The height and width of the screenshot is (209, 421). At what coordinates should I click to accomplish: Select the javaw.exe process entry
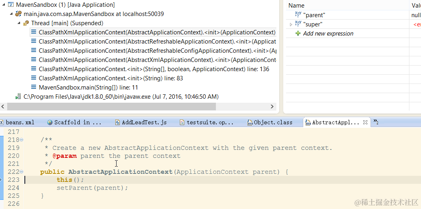pyautogui.click(x=121, y=96)
